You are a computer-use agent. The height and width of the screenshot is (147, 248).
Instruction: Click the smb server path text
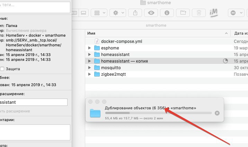coord(34,45)
